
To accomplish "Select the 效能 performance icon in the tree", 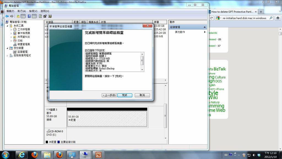I will coord(15,41).
